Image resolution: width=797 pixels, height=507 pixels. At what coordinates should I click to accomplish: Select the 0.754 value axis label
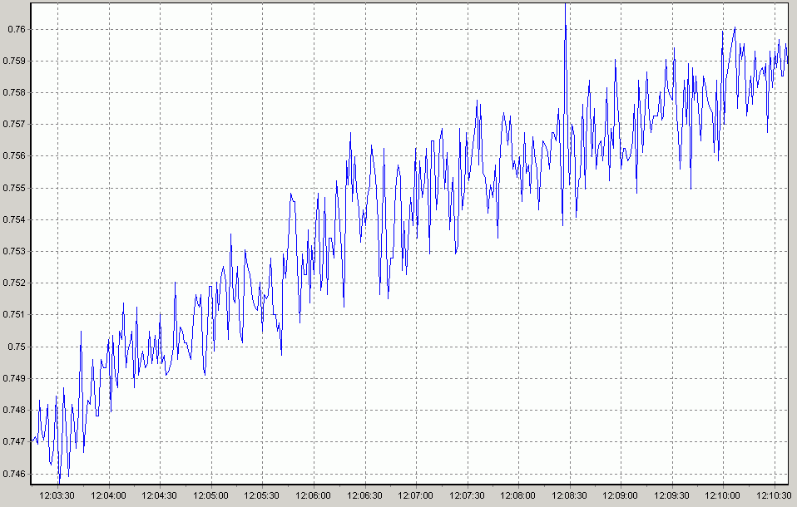pos(15,219)
